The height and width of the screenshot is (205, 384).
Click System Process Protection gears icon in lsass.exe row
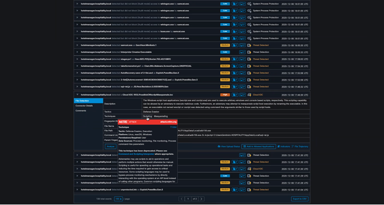point(249,31)
